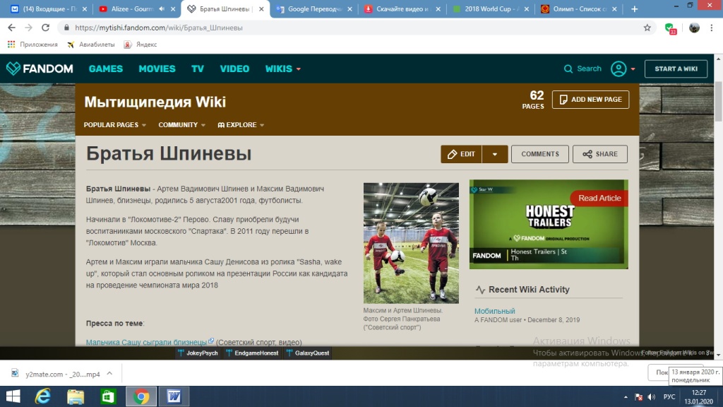This screenshot has height=407, width=723.
Task: Open the taskbar clock and date
Action: 699,397
